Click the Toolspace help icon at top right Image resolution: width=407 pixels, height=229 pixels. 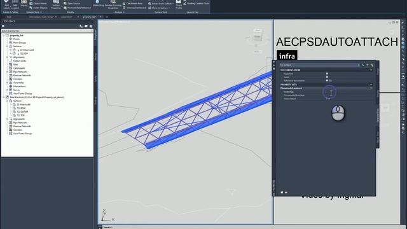pyautogui.click(x=91, y=26)
